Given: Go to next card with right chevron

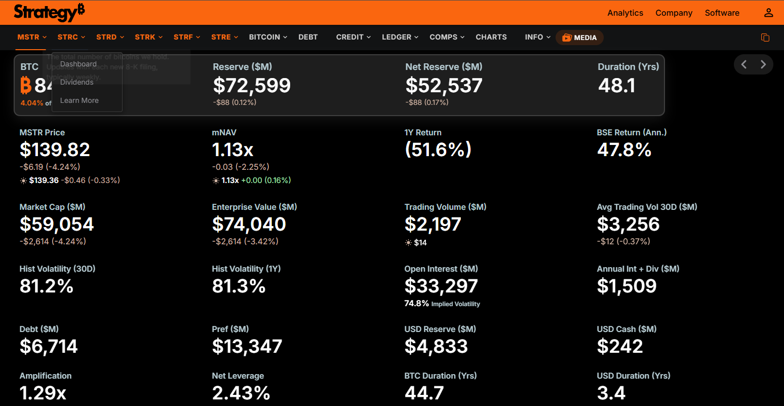Looking at the screenshot, I should (763, 64).
